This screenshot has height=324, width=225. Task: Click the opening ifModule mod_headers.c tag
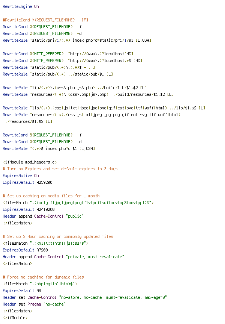tap(30, 162)
